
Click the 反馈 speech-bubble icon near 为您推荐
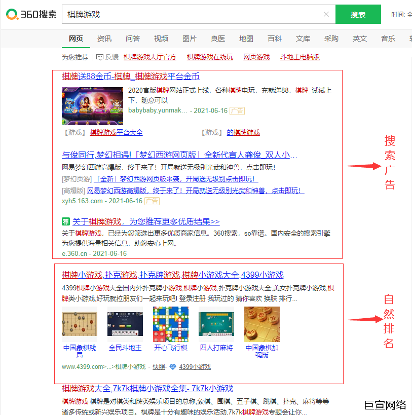[x=100, y=57]
